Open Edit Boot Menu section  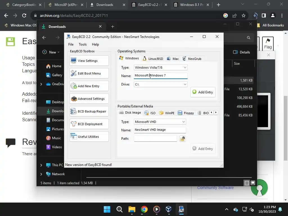[x=89, y=73]
